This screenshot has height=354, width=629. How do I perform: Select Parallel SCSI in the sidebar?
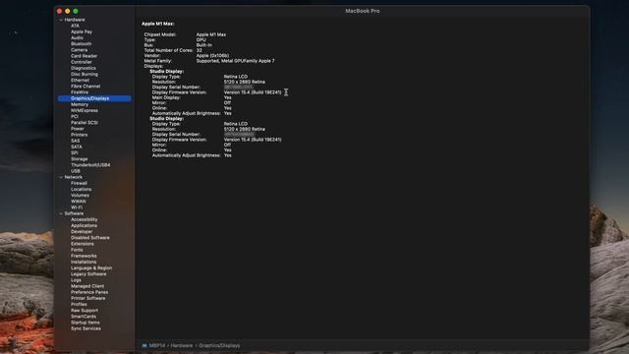(85, 122)
